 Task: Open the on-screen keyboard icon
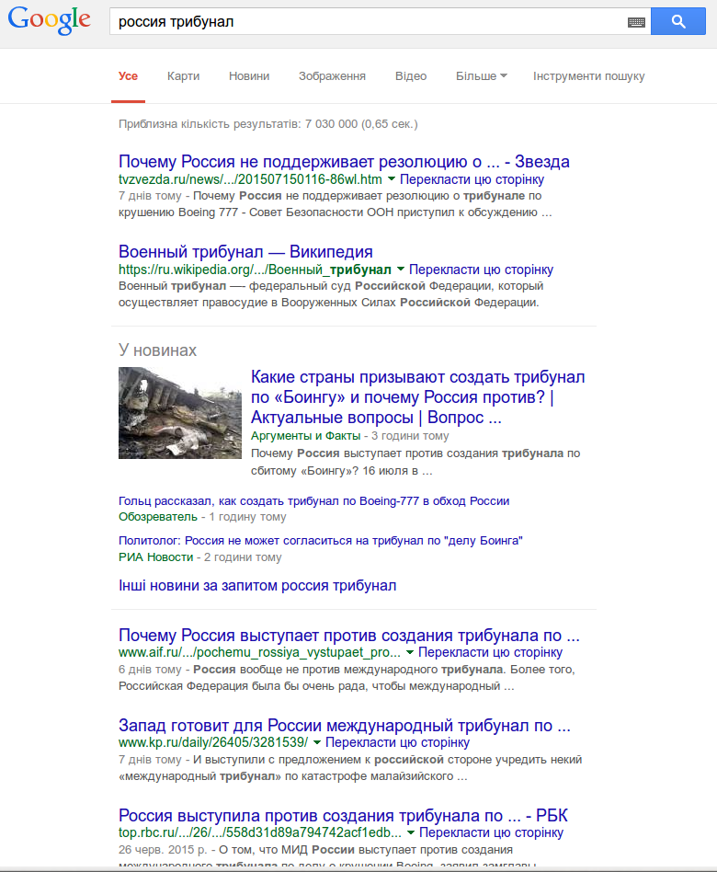click(636, 22)
